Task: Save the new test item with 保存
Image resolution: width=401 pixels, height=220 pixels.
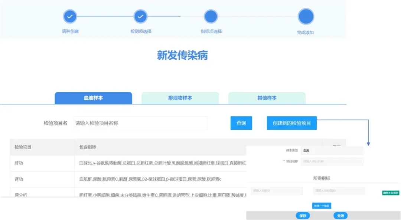Action: click(x=303, y=216)
